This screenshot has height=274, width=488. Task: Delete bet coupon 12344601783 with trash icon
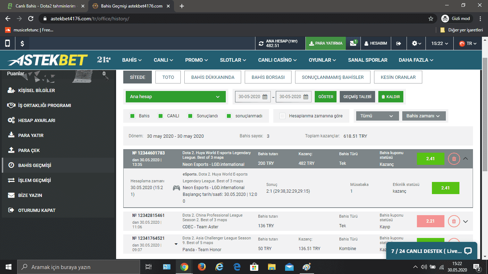click(x=454, y=159)
